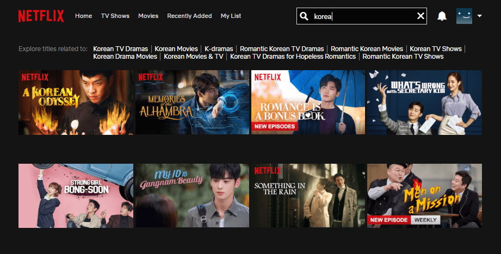Image resolution: width=501 pixels, height=254 pixels.
Task: Open My List
Action: click(231, 16)
